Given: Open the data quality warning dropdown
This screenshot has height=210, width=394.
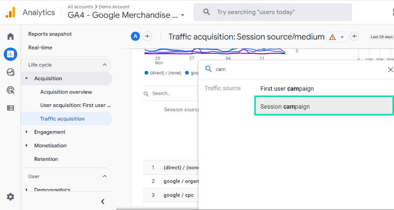Looking at the screenshot, I should pyautogui.click(x=337, y=37).
